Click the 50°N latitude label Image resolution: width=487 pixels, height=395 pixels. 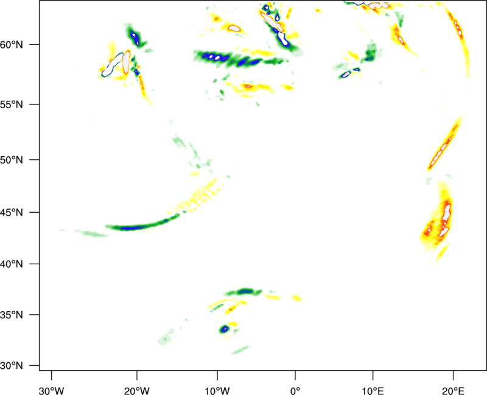click(x=12, y=160)
